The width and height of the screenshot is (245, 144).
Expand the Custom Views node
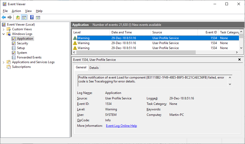[x=3, y=29]
